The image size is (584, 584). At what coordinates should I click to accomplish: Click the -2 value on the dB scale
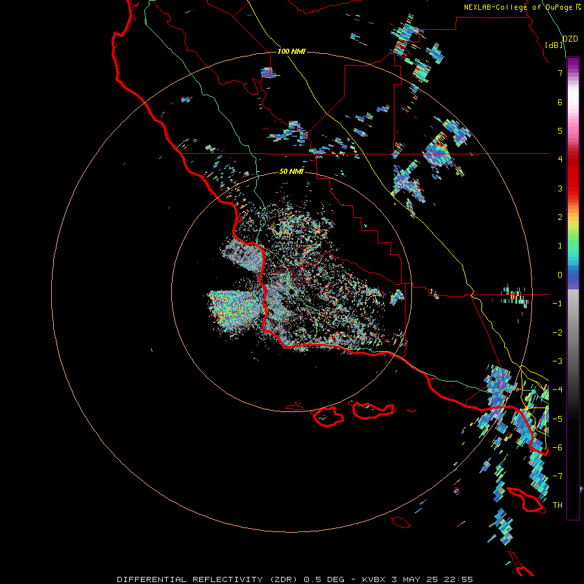coord(557,333)
